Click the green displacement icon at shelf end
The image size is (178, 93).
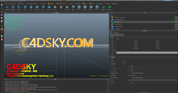110,7
